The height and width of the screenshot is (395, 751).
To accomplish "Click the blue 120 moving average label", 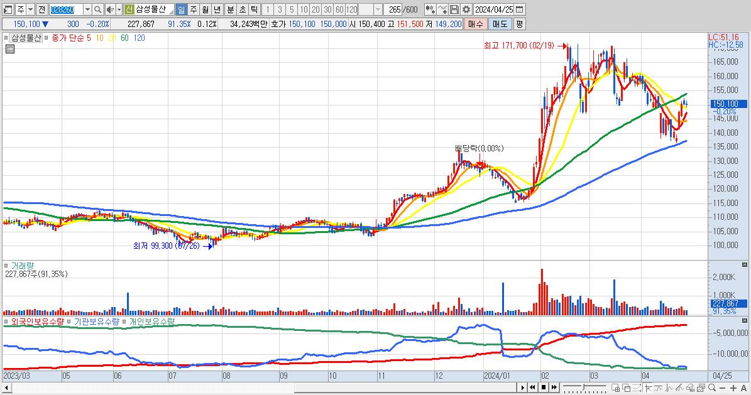I will click(x=139, y=38).
